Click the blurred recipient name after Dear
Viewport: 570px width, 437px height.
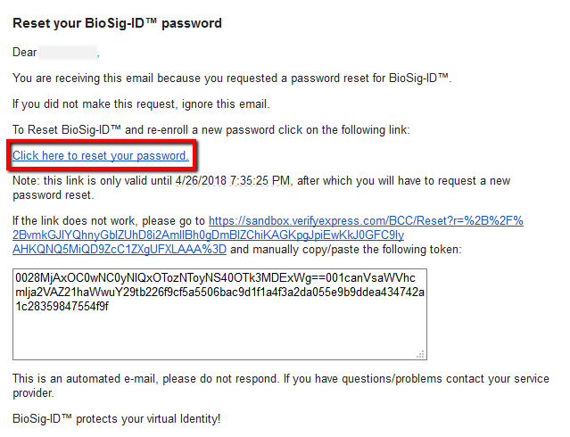click(68, 53)
